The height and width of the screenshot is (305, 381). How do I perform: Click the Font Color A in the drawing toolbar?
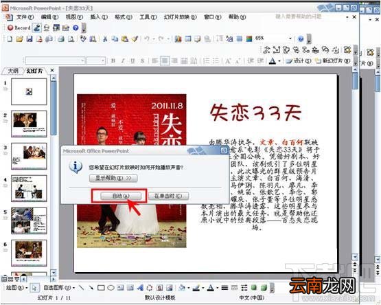[211, 288]
